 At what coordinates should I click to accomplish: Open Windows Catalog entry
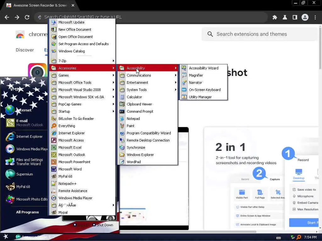pyautogui.click(x=83, y=51)
